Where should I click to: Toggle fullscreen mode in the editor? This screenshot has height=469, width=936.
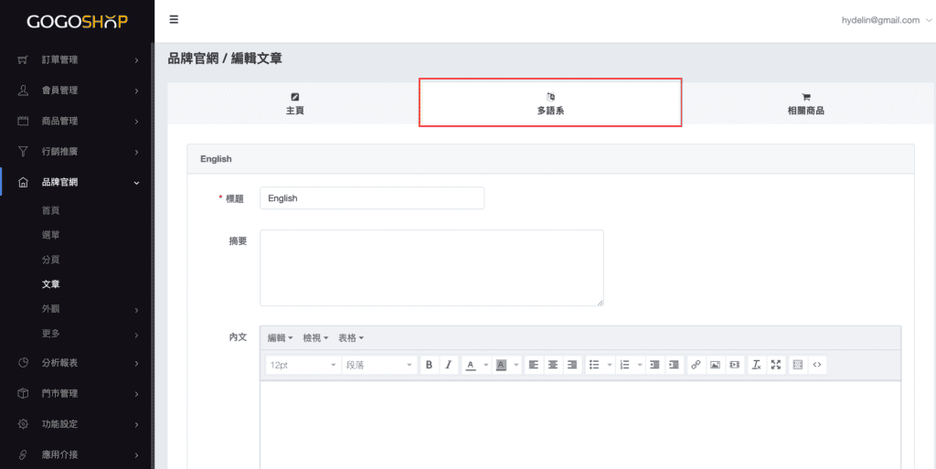(776, 365)
